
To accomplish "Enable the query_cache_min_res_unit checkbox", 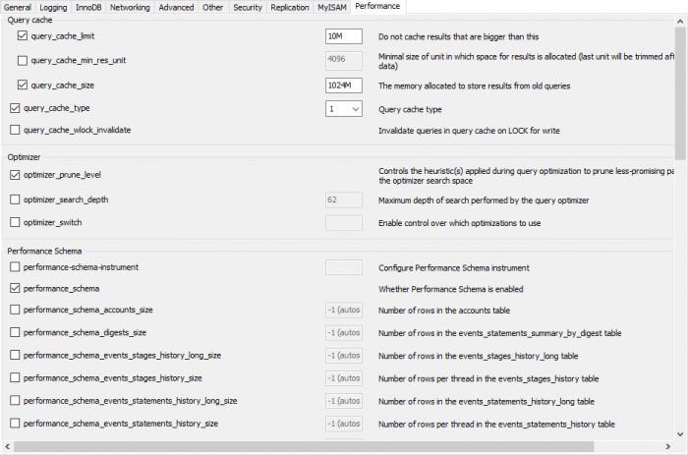I will click(x=23, y=61).
